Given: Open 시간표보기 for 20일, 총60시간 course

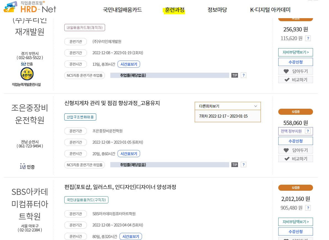Looking at the screenshot, I should pos(129,154).
